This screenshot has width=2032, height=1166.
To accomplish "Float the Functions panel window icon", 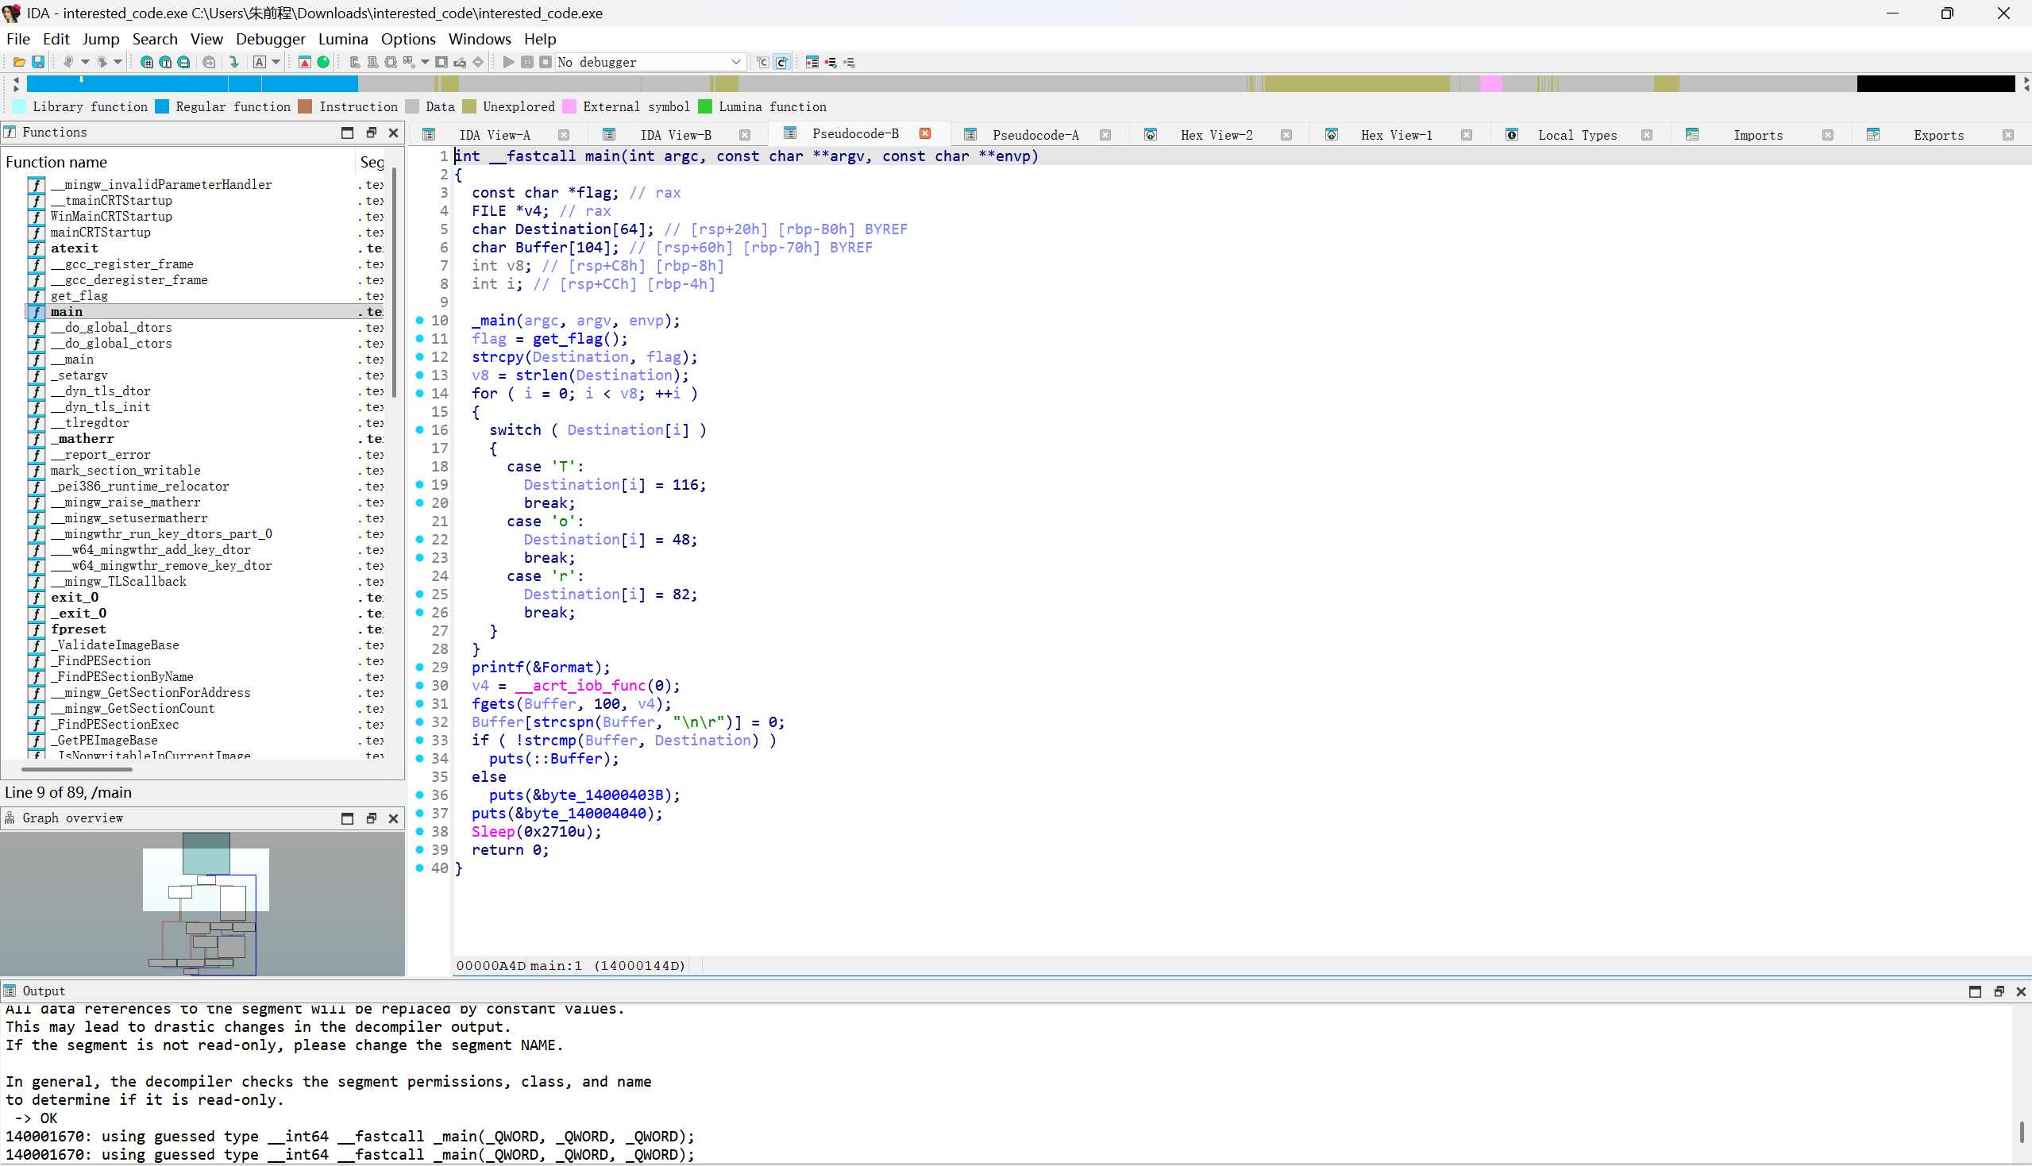I will (x=371, y=132).
